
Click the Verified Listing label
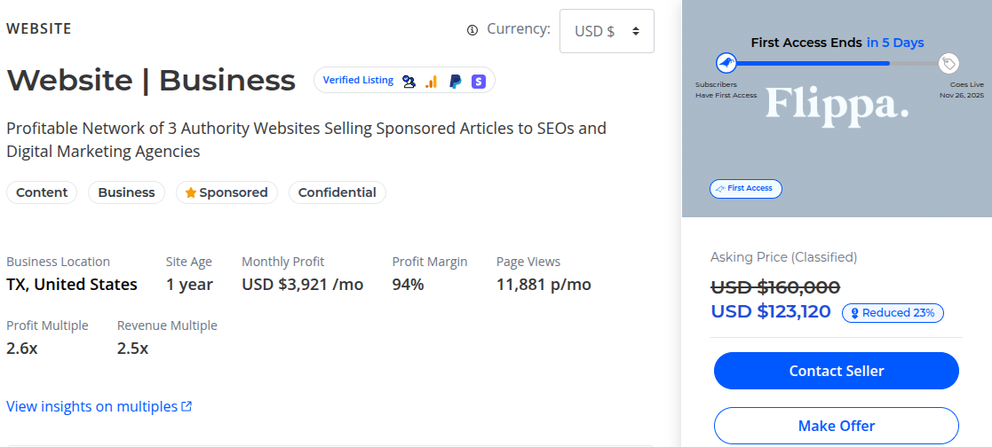coord(358,80)
